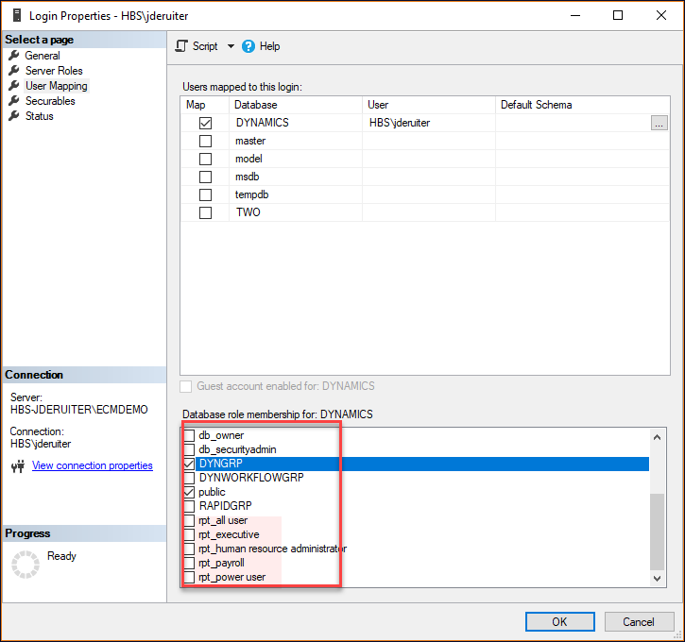
Task: Click the Help label in toolbar
Action: click(x=269, y=46)
